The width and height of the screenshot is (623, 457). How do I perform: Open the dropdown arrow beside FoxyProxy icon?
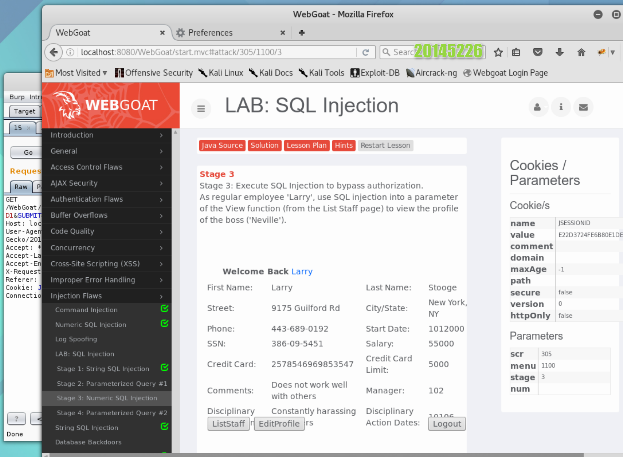[612, 52]
